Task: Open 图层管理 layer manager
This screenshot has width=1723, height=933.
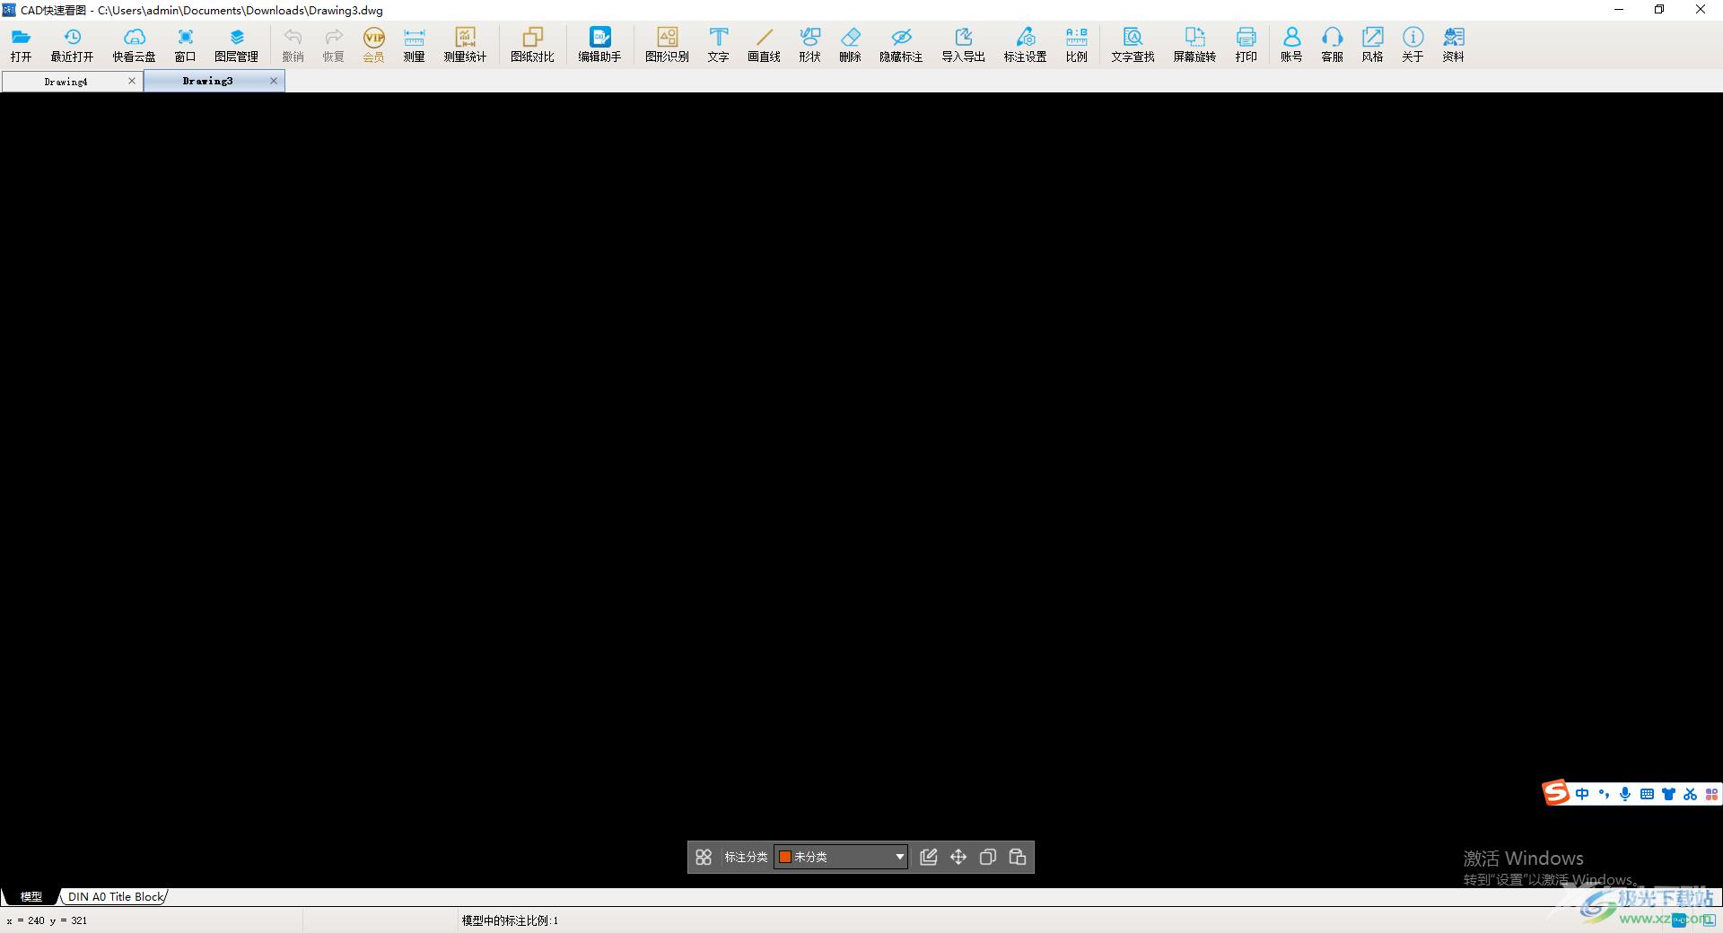Action: point(236,44)
